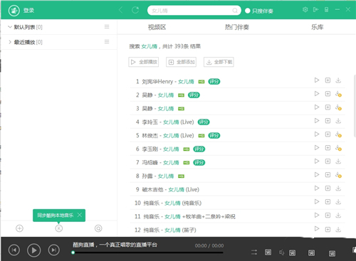This screenshot has width=356, height=261.
Task: Download song 12 笛子 version
Action: 338,229
